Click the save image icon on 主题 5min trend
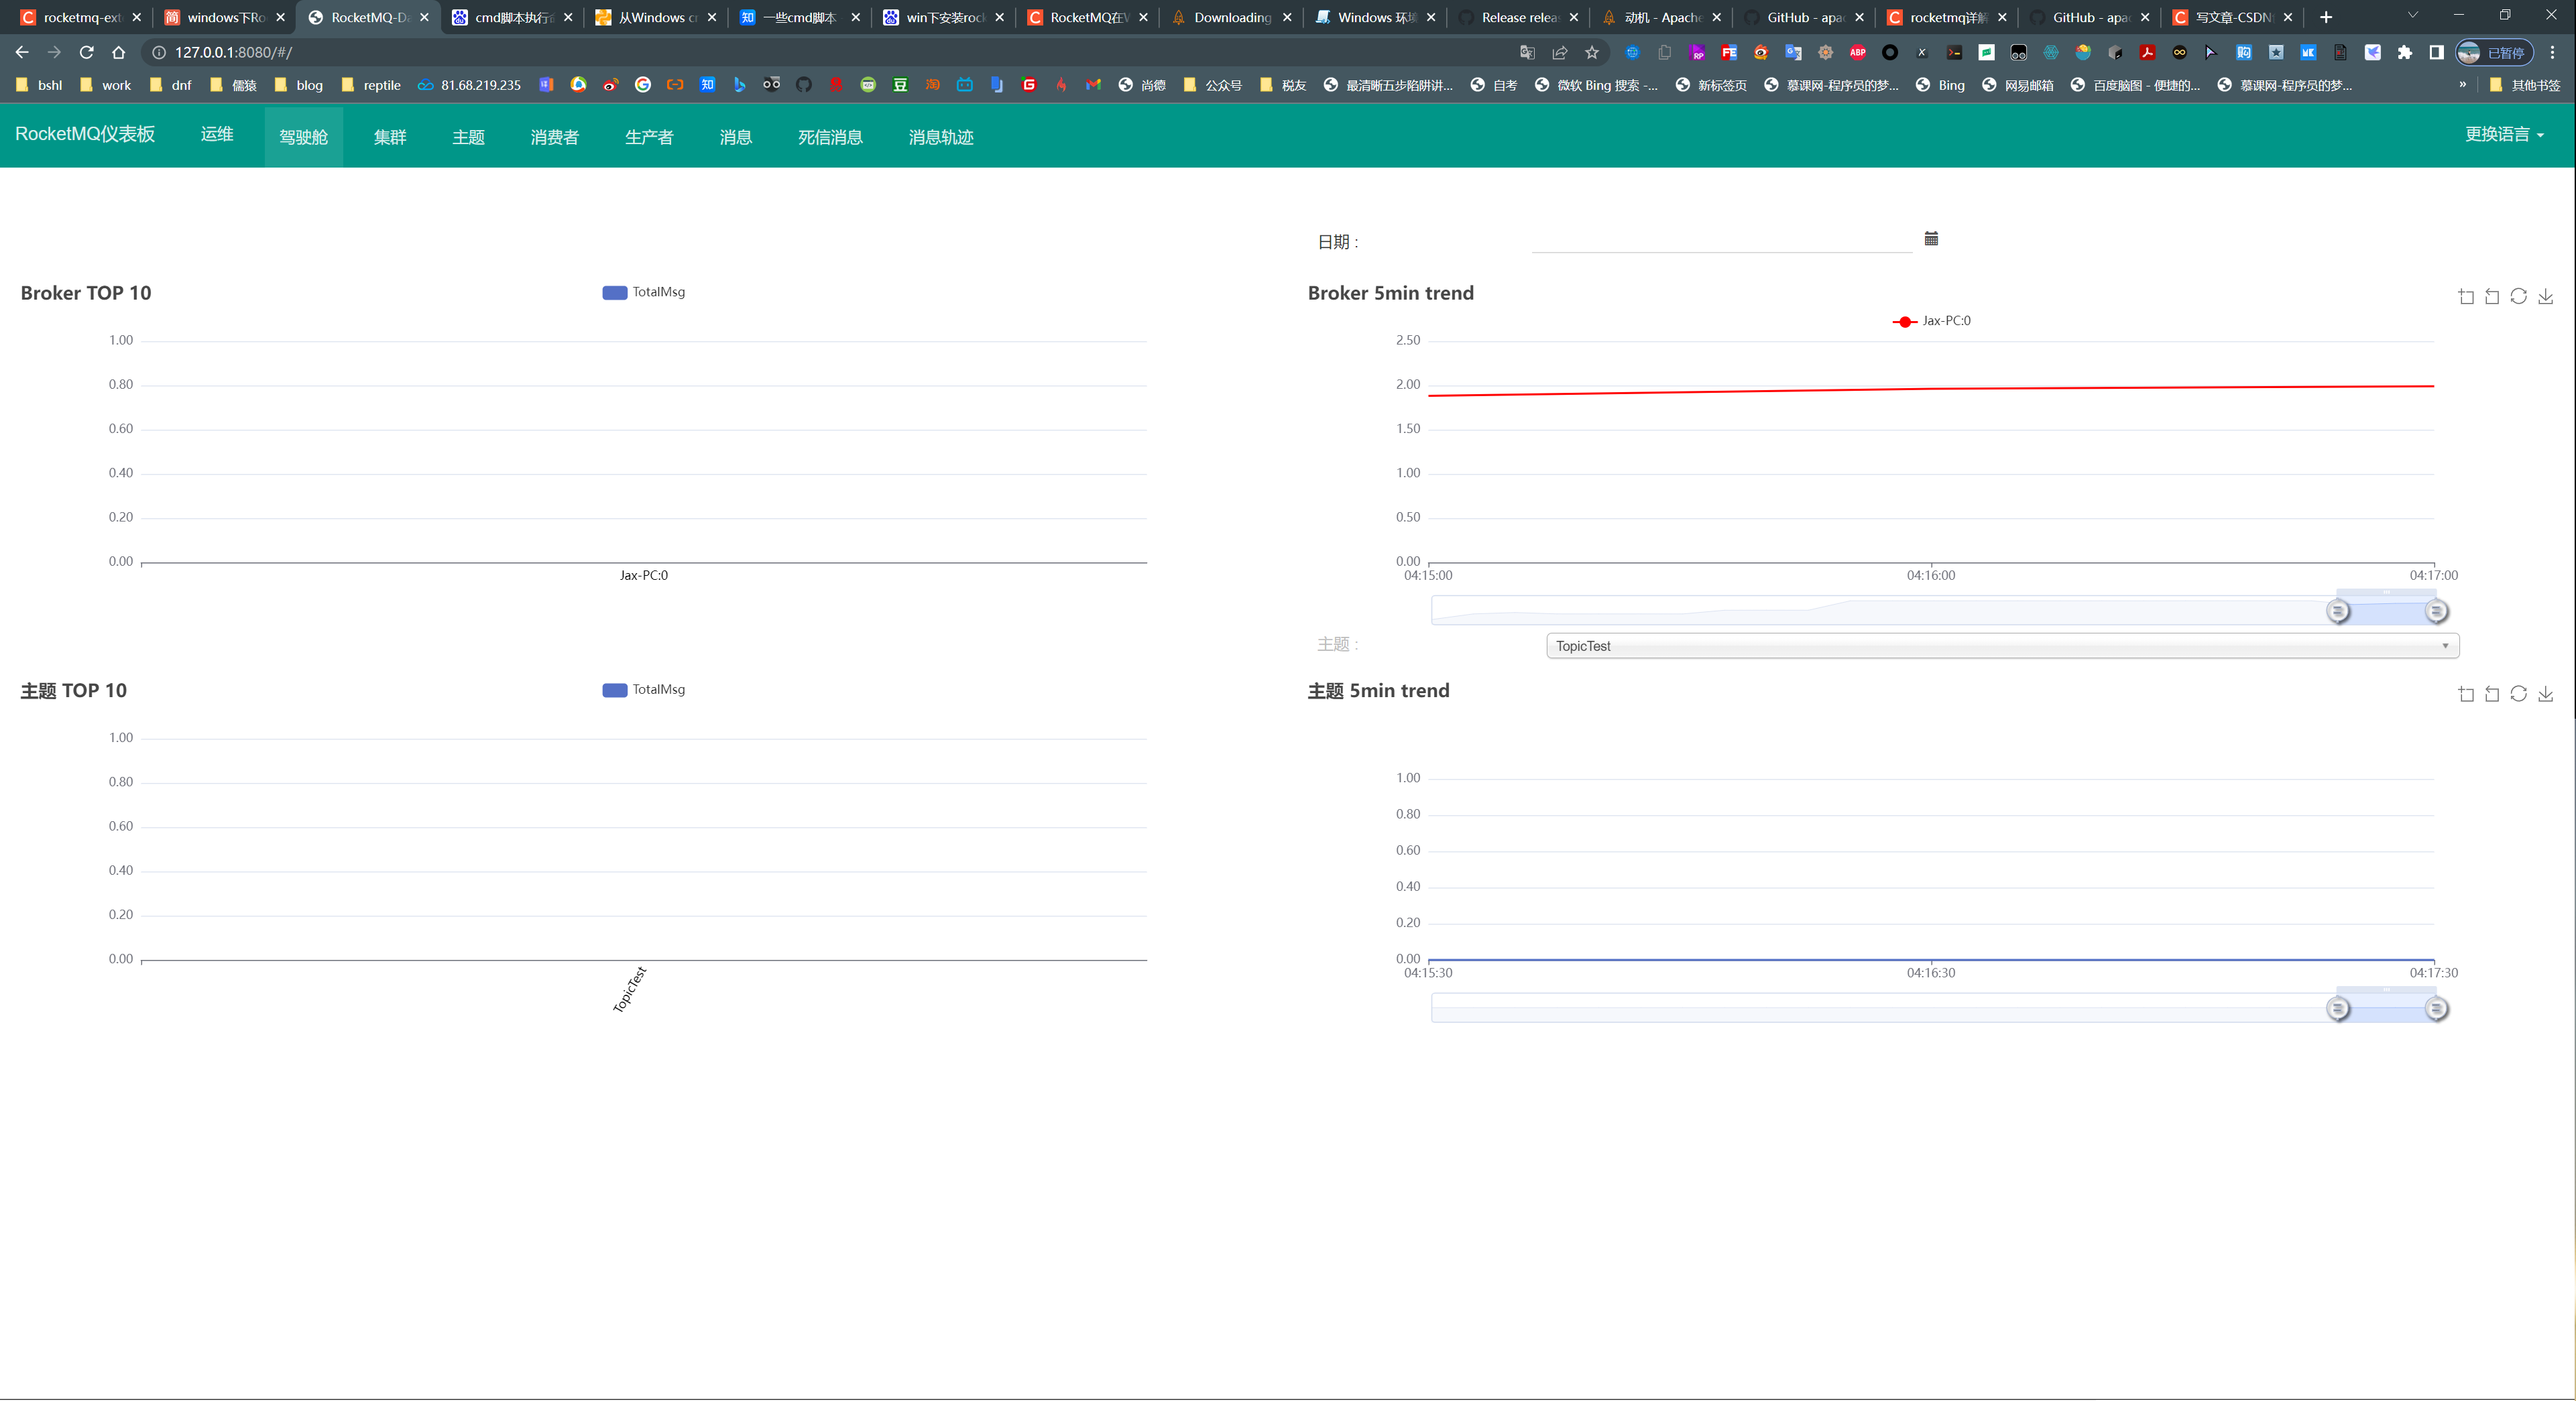 pyautogui.click(x=2546, y=693)
